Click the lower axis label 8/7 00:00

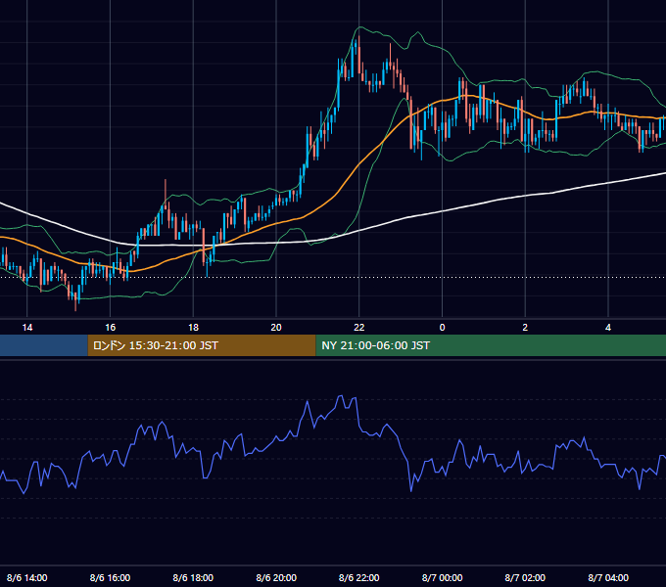pos(442,577)
